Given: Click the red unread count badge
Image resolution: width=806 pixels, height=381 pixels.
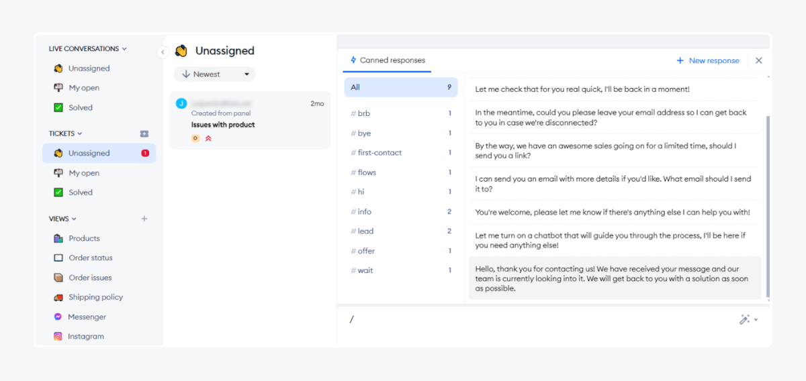Looking at the screenshot, I should pos(145,154).
